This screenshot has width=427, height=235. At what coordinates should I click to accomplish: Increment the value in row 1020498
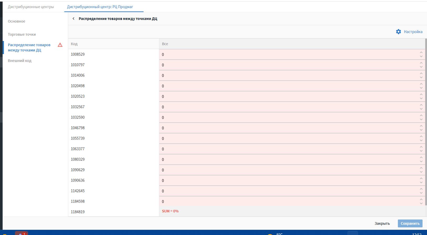point(421,84)
